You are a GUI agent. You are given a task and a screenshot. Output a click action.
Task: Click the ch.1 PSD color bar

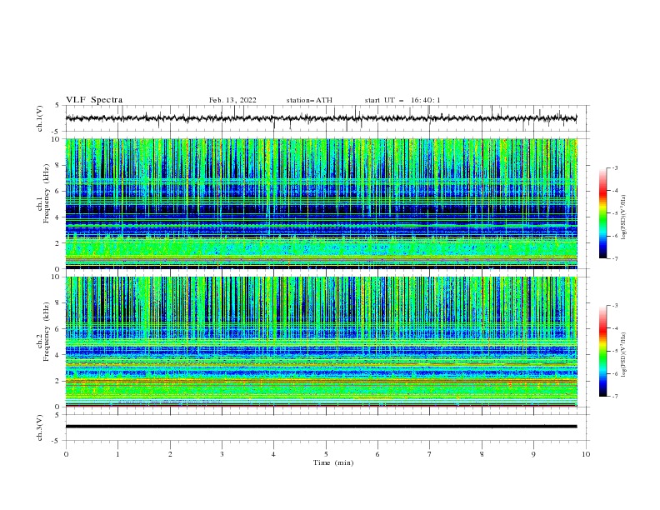pos(602,213)
